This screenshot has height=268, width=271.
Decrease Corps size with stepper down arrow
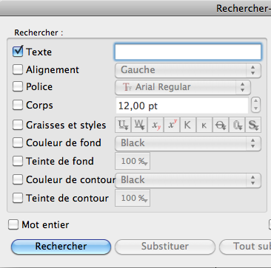tap(255, 109)
